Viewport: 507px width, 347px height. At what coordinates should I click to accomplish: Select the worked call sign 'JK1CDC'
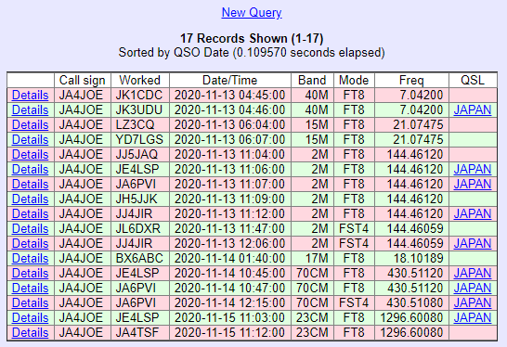tap(139, 95)
